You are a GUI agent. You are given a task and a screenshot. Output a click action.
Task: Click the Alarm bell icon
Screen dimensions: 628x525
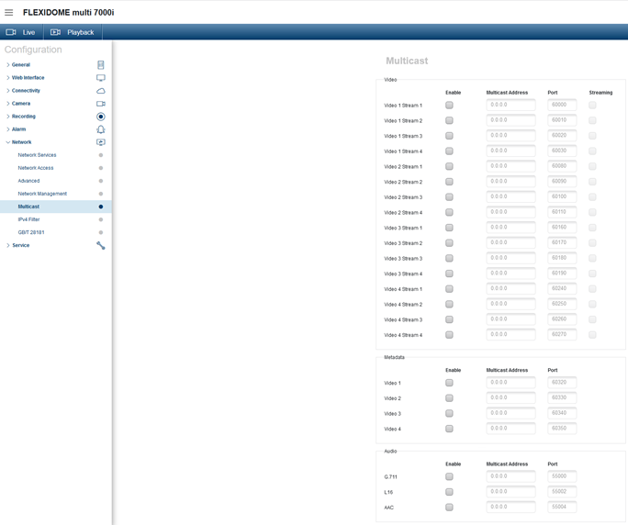click(x=101, y=129)
